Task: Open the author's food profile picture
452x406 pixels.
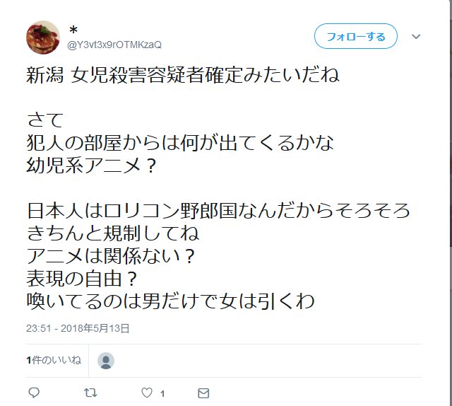Action: tap(43, 37)
